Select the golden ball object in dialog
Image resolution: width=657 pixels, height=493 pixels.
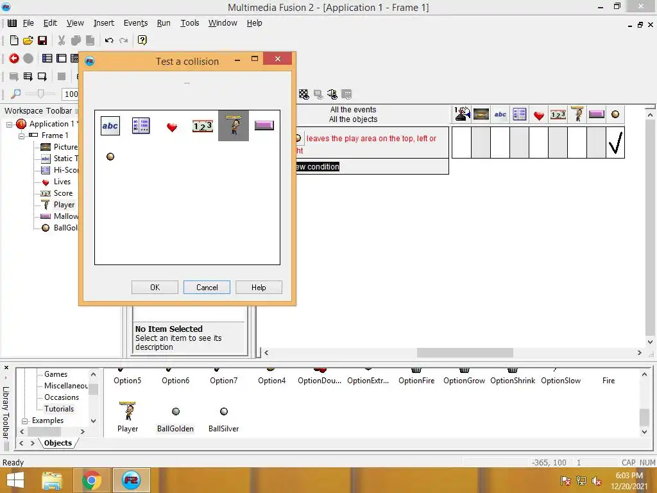pos(110,157)
